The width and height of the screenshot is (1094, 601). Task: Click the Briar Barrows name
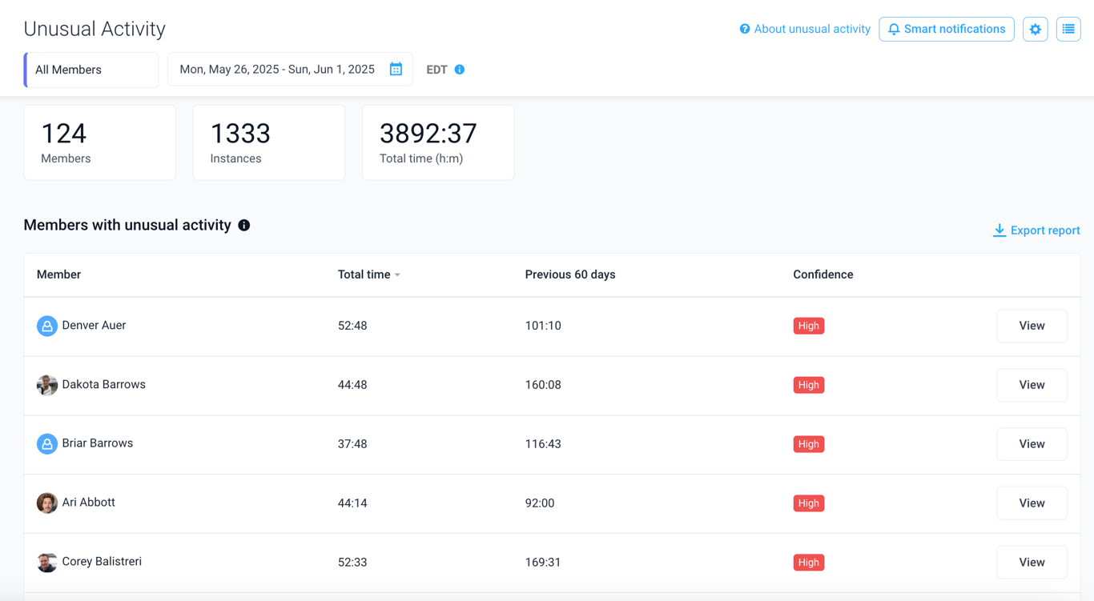[x=98, y=443]
